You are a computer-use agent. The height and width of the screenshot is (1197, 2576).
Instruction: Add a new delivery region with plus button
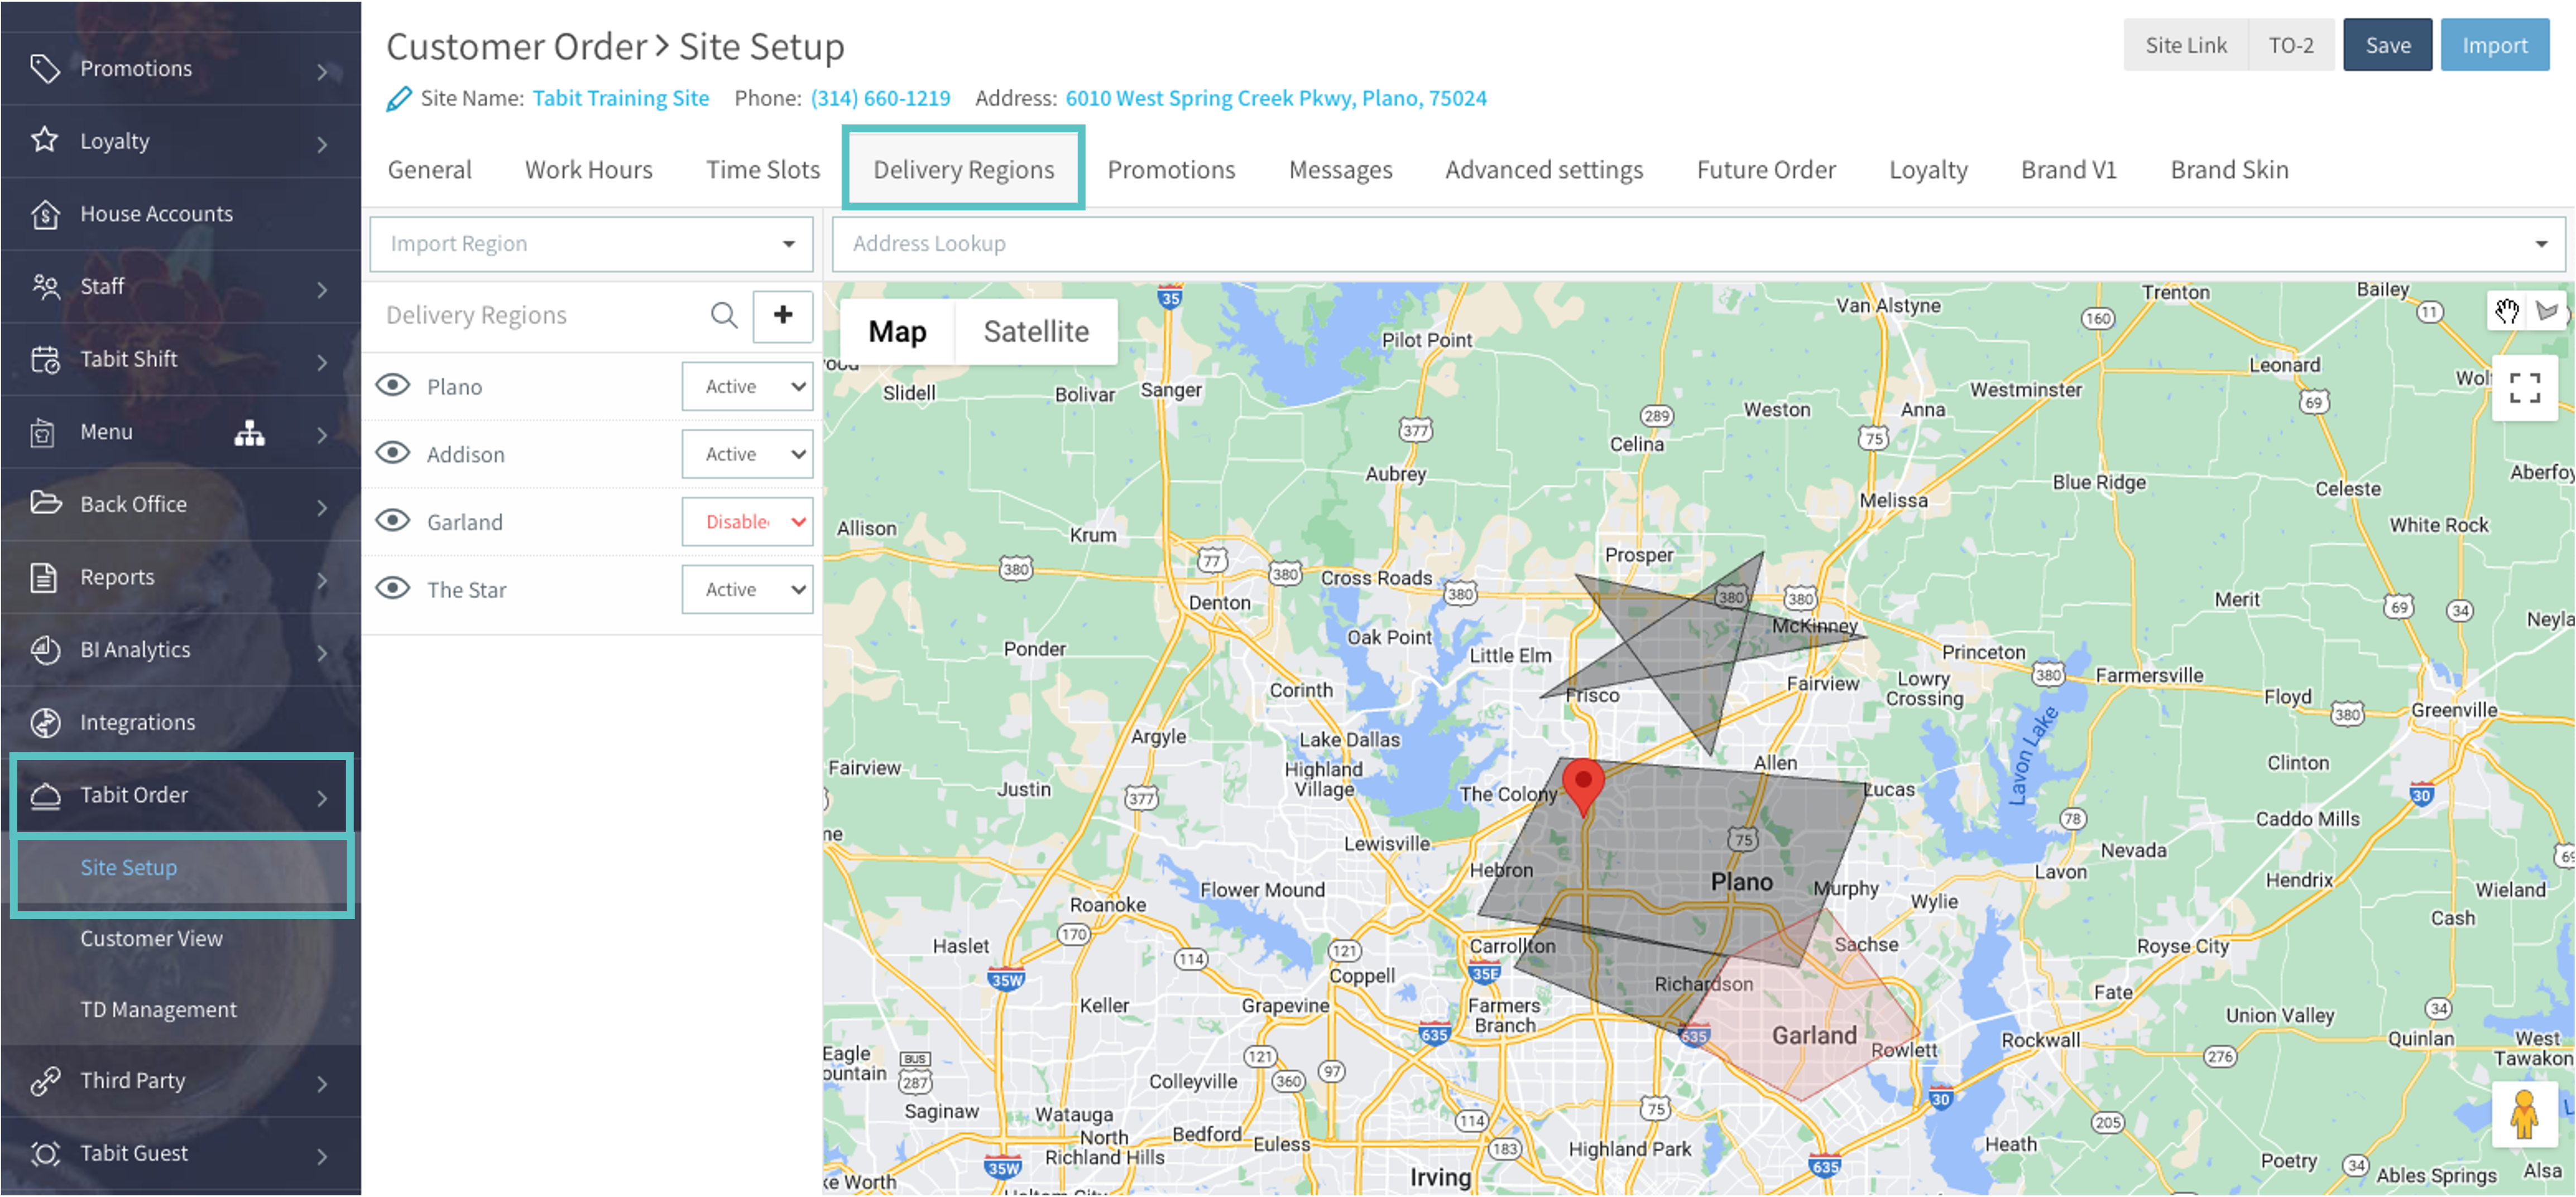(x=782, y=315)
